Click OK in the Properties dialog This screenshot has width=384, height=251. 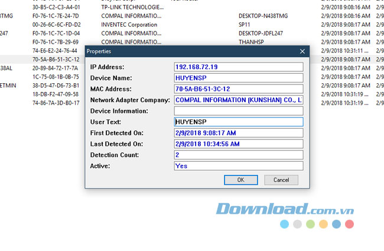[240, 180]
